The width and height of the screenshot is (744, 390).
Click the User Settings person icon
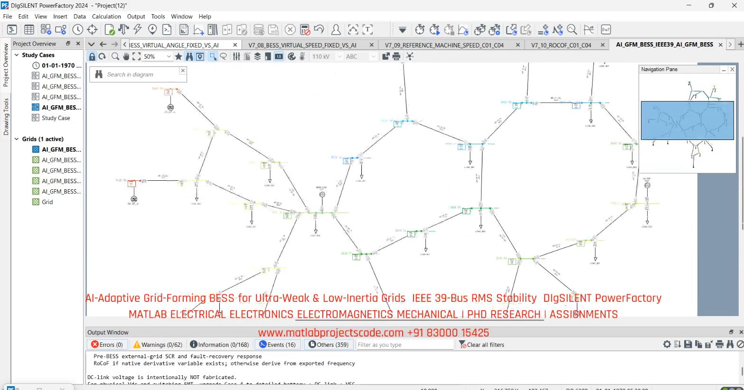[x=336, y=29]
